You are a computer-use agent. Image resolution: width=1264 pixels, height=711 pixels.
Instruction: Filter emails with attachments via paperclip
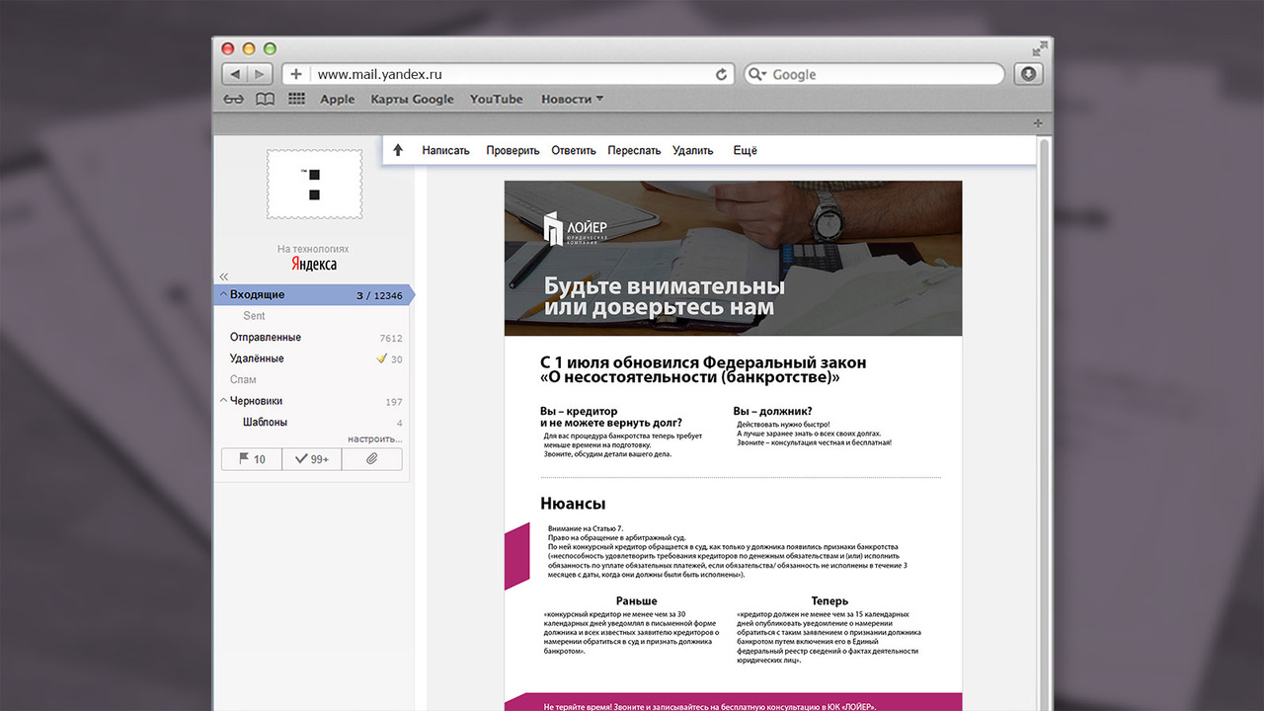[372, 459]
